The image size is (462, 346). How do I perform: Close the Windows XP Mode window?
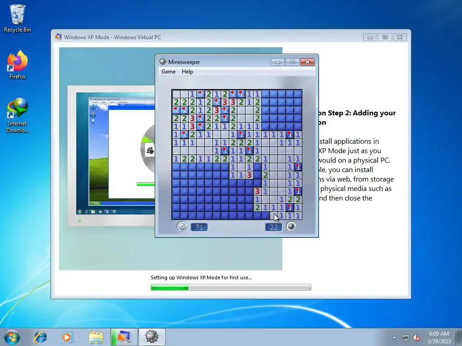click(400, 37)
